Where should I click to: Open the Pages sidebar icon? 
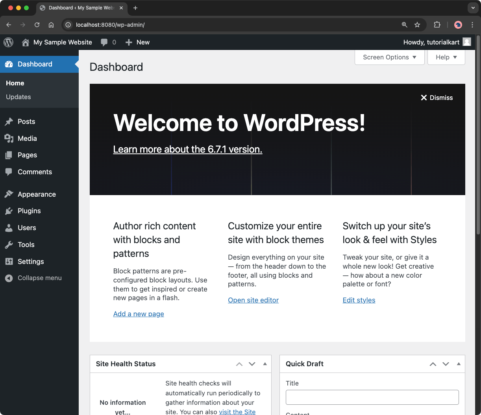[9, 155]
